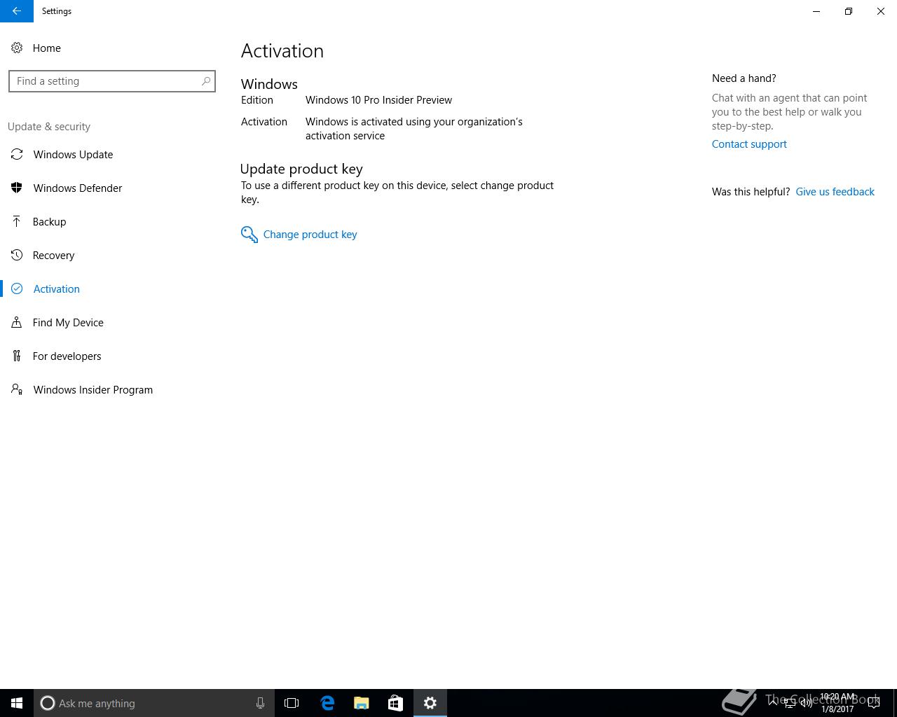Click the 'Update product key' heading
This screenshot has width=897, height=717.
[301, 169]
